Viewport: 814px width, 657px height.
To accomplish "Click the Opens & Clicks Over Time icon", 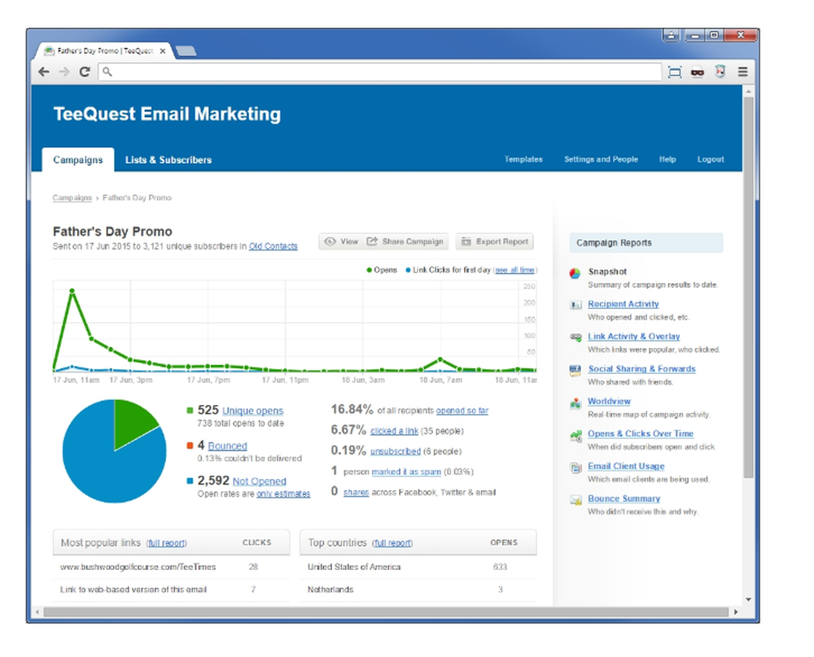I will (x=575, y=436).
